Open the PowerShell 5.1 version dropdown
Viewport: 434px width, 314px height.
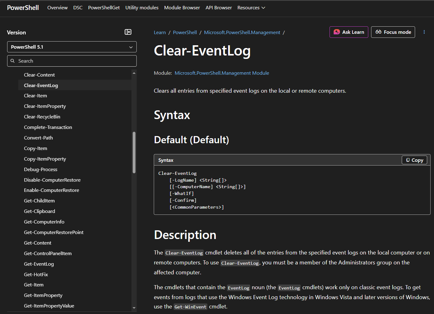72,47
